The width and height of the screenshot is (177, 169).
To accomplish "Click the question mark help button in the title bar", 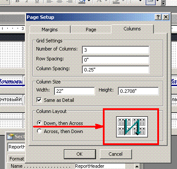I will click(x=158, y=17).
